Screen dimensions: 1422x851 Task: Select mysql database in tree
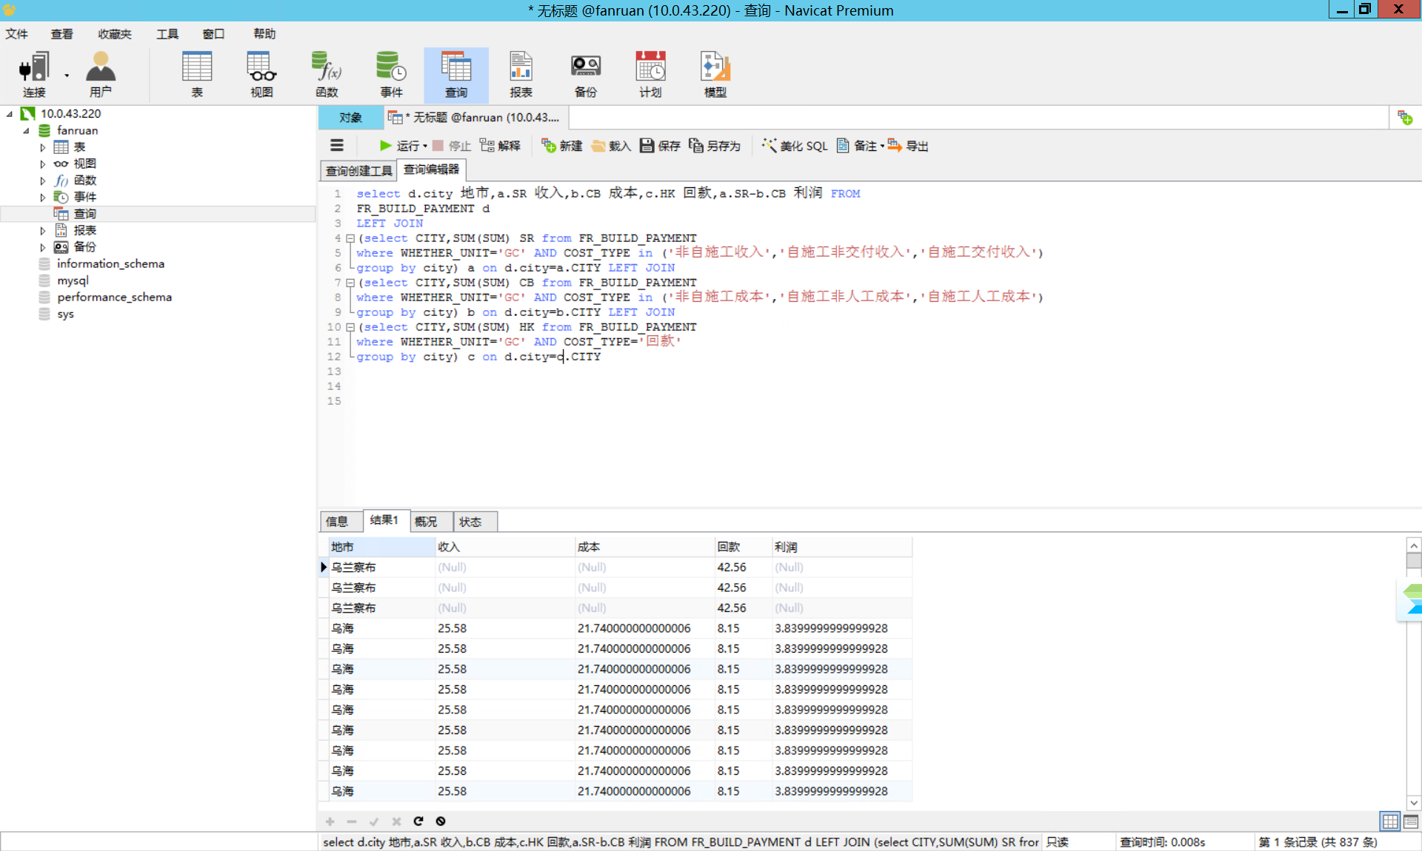73,280
